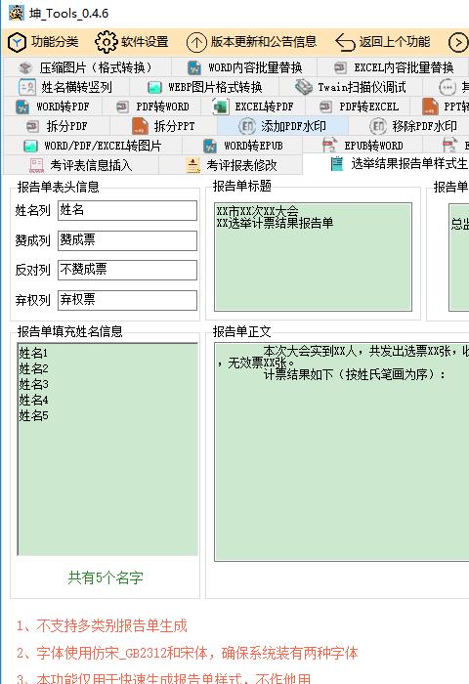Select the Twain扫描仪调试 tab
This screenshot has height=684, width=469.
pos(351,87)
